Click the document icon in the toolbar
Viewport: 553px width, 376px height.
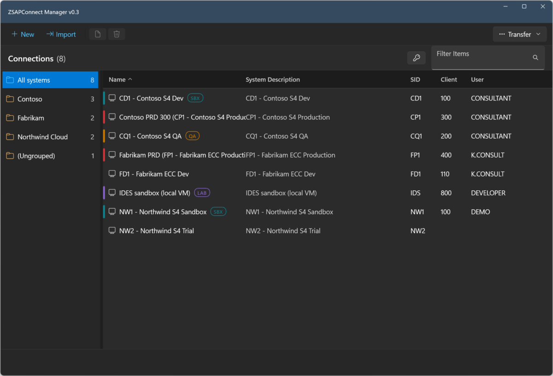97,34
